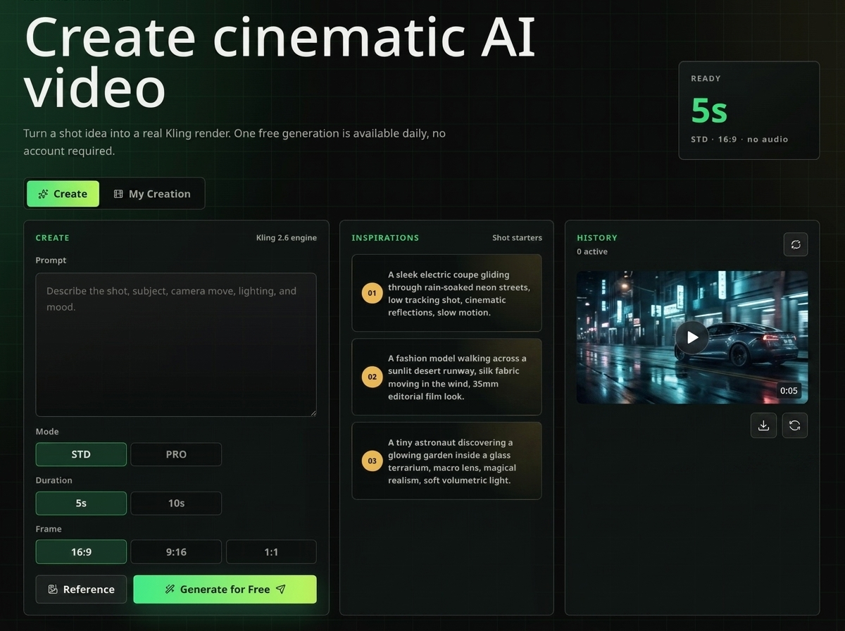Select 1:1 frame ratio

click(271, 552)
